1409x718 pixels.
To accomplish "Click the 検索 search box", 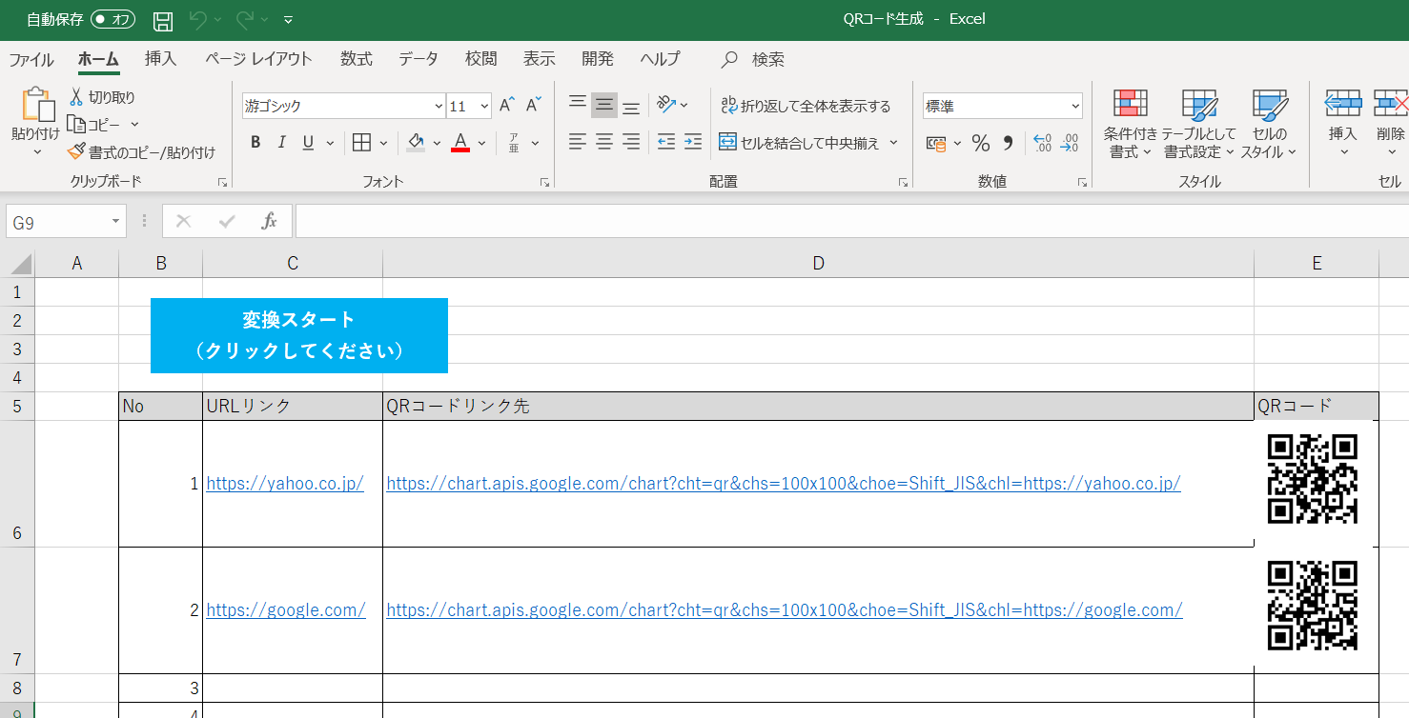I will coord(753,59).
